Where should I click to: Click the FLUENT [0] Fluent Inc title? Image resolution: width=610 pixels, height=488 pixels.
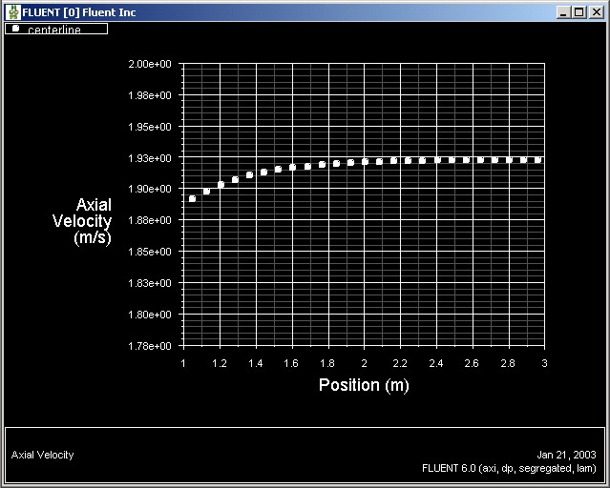tap(79, 12)
